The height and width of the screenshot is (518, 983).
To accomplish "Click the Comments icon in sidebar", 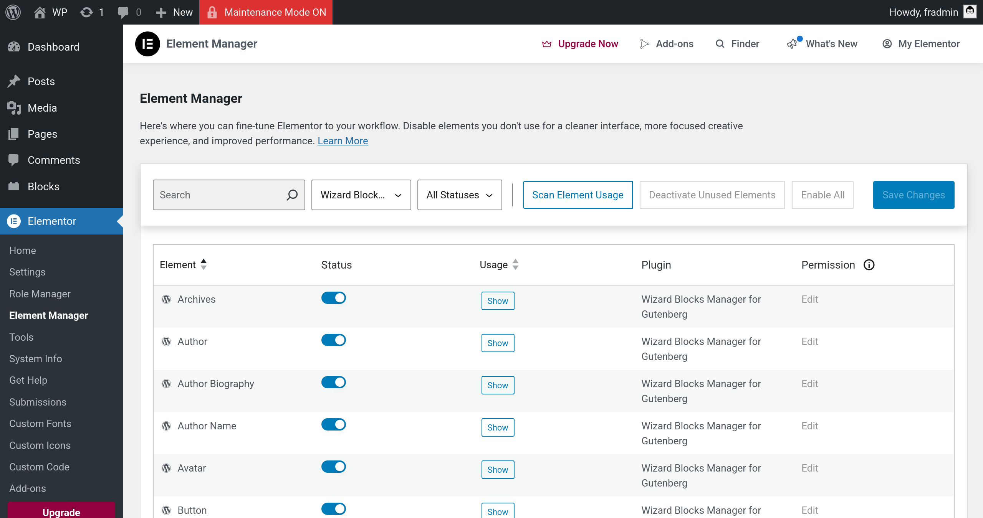I will 14,160.
